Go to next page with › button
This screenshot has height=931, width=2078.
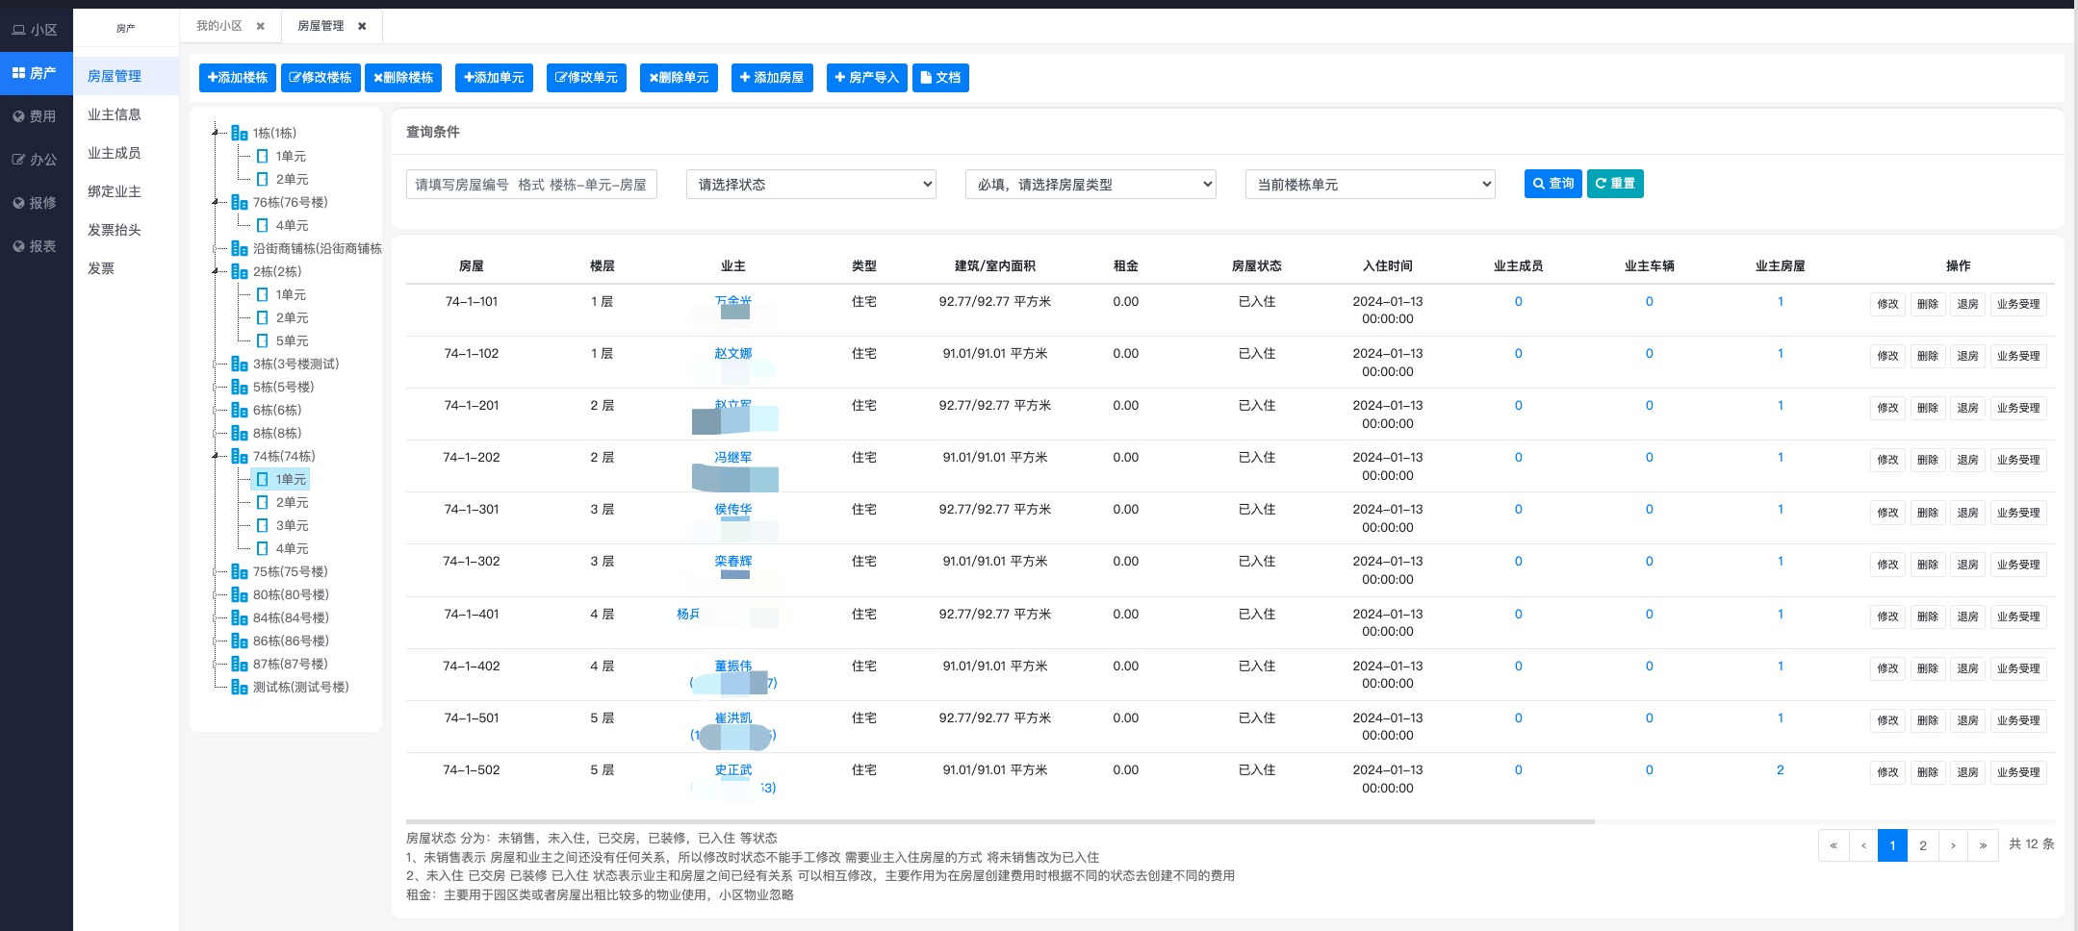coord(1953,845)
